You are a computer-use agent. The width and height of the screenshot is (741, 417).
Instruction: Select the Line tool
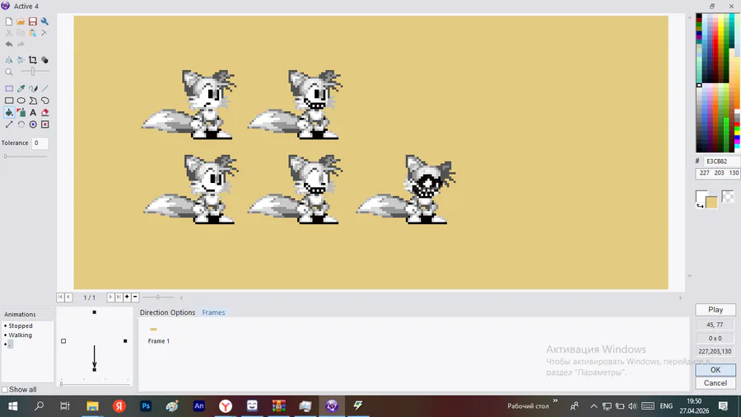click(x=45, y=88)
